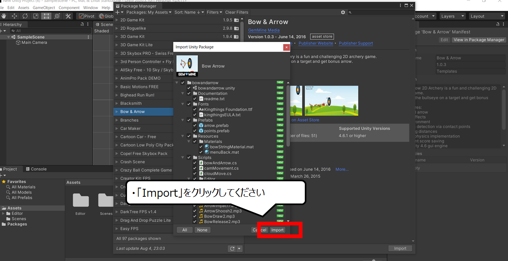Click the Favorites star icon

click(4, 182)
